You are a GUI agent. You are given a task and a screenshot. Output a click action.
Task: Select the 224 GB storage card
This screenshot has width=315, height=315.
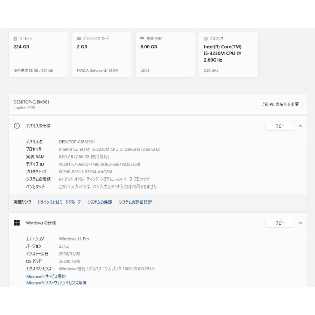38,55
